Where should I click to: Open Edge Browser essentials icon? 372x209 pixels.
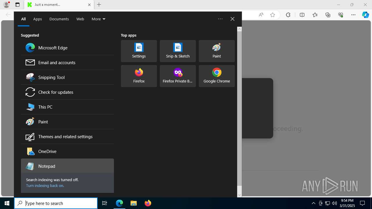click(x=341, y=15)
